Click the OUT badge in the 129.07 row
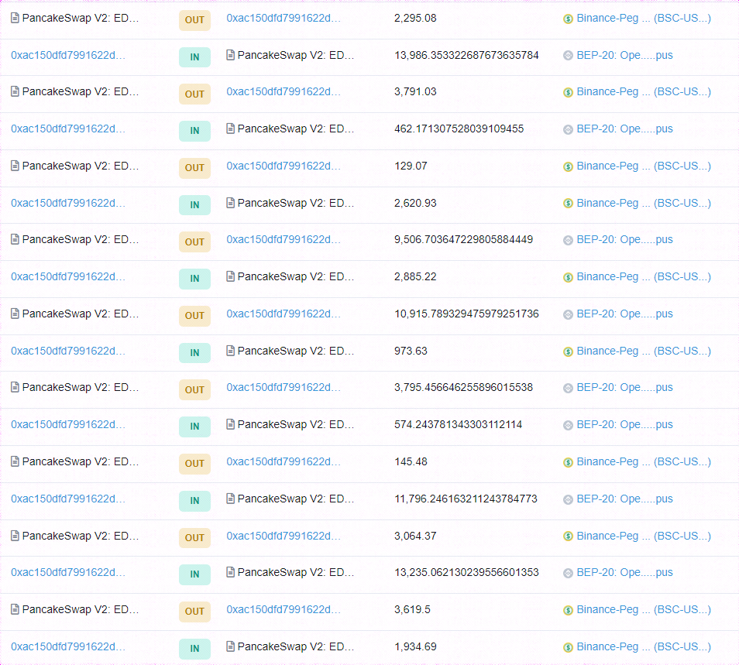The width and height of the screenshot is (739, 665). [194, 168]
